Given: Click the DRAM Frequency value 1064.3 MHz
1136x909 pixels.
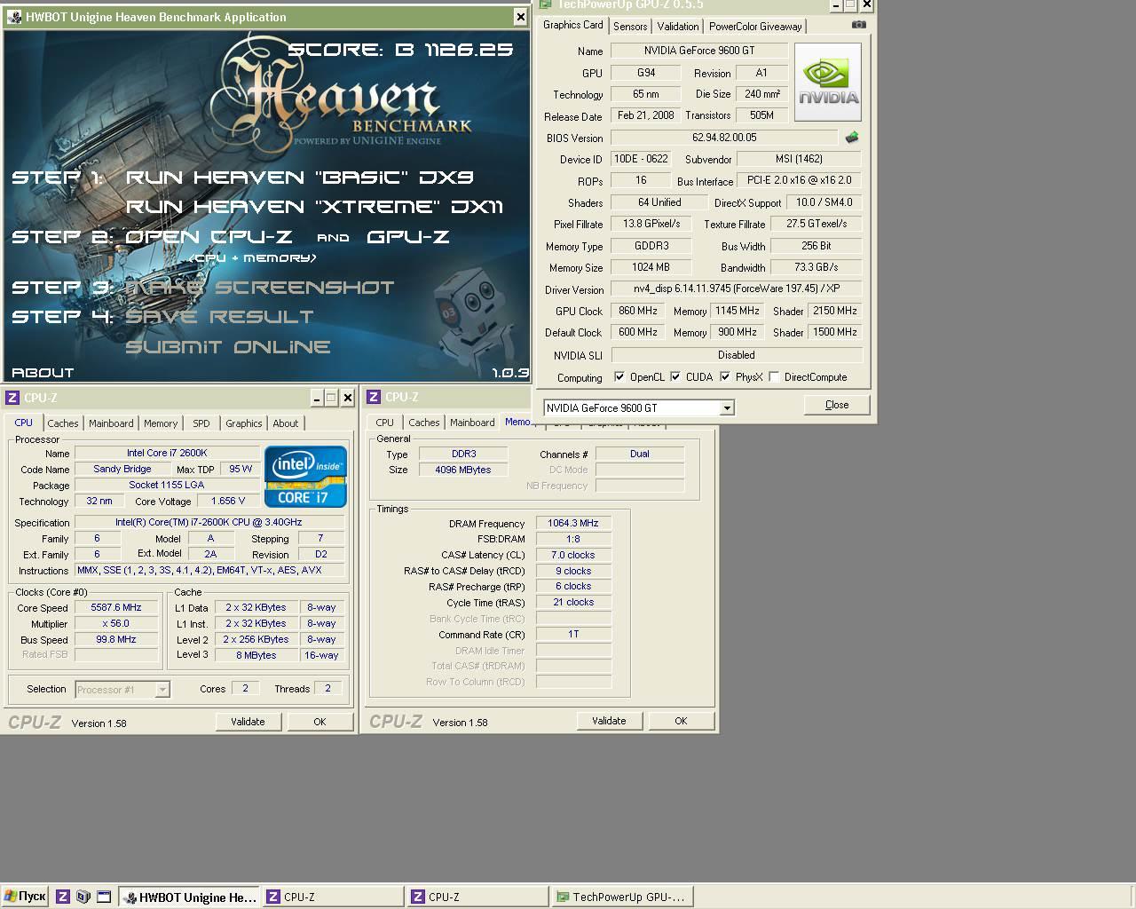Looking at the screenshot, I should 573,524.
